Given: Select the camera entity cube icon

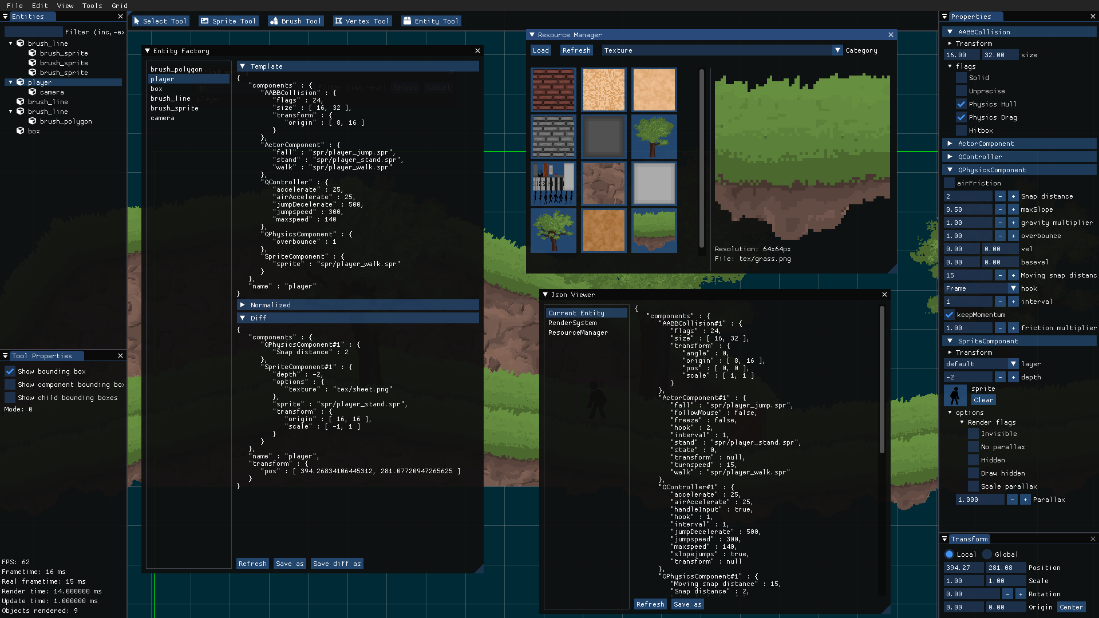Looking at the screenshot, I should tap(33, 92).
